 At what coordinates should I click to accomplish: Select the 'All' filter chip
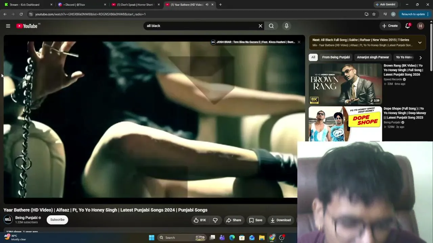(313, 57)
